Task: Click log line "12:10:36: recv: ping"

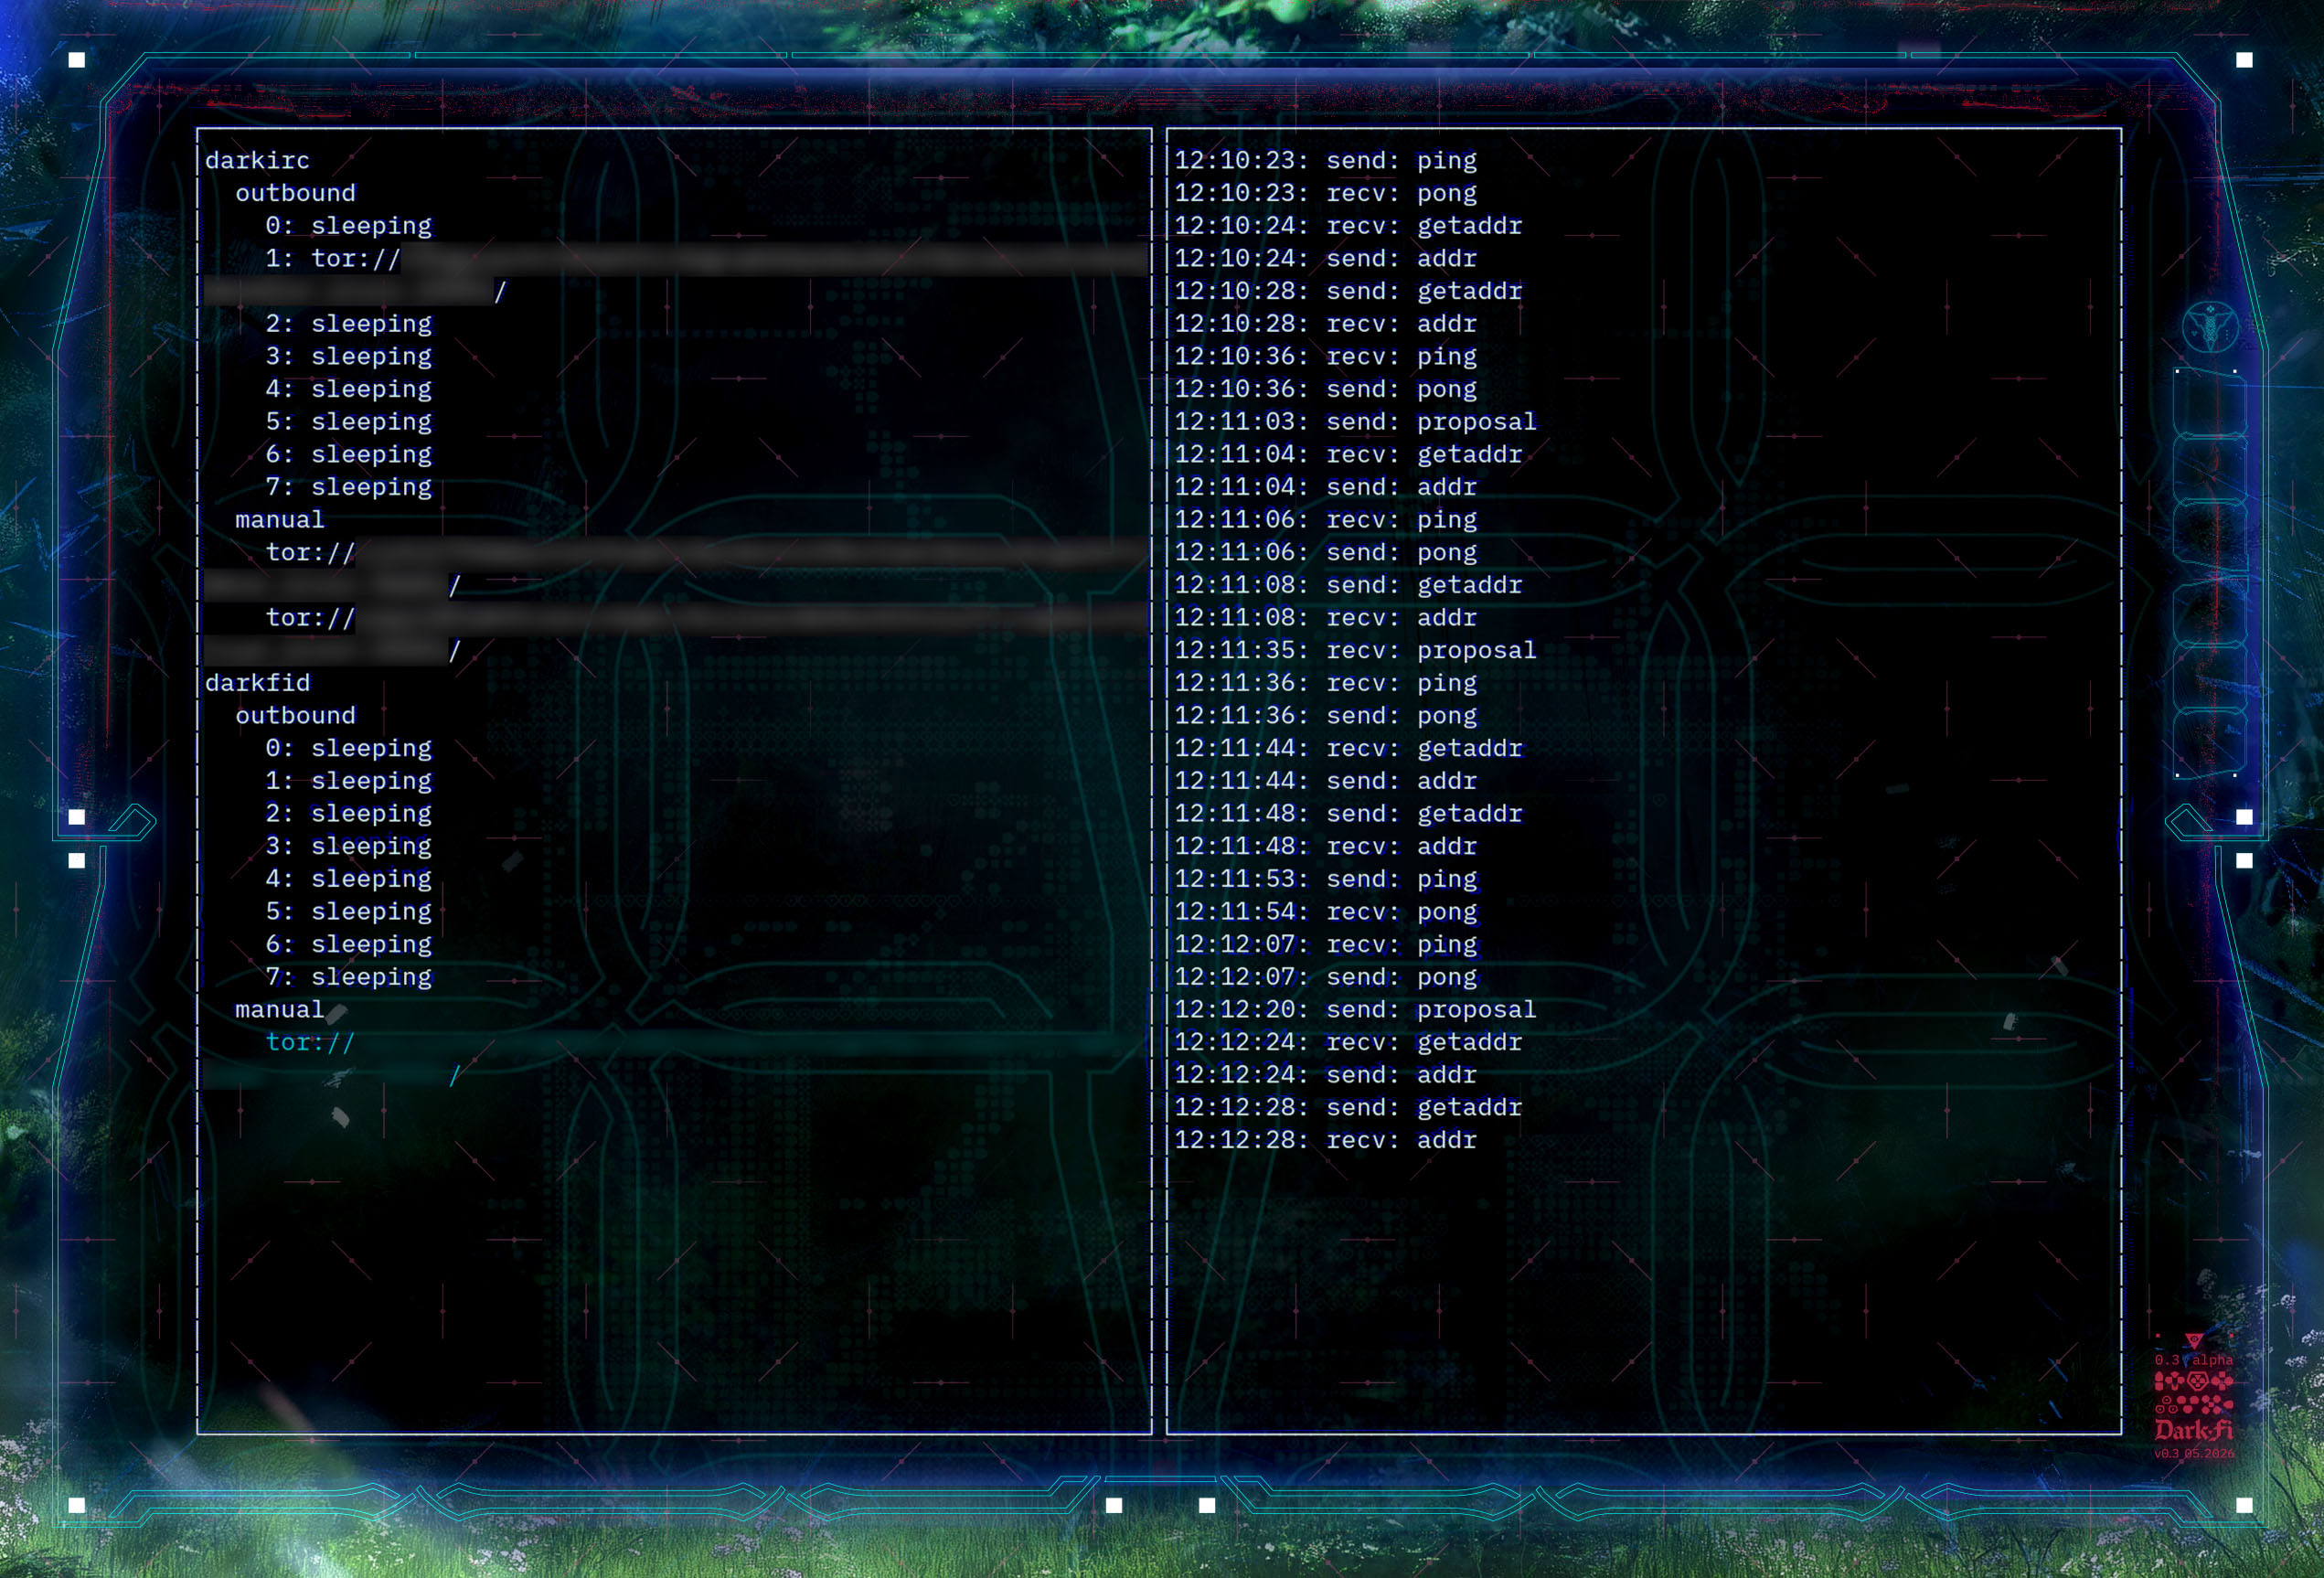Action: point(1325,356)
